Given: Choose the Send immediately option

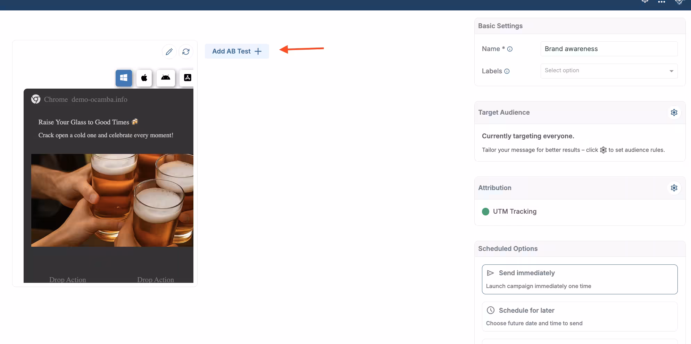Looking at the screenshot, I should [x=579, y=279].
